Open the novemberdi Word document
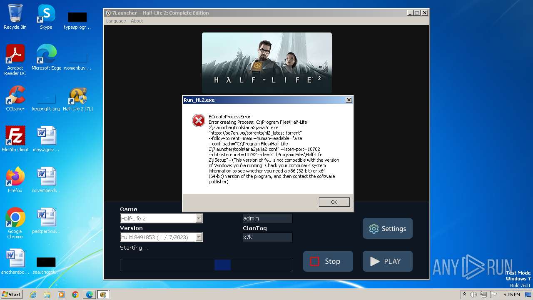This screenshot has height=300, width=533. point(46,180)
